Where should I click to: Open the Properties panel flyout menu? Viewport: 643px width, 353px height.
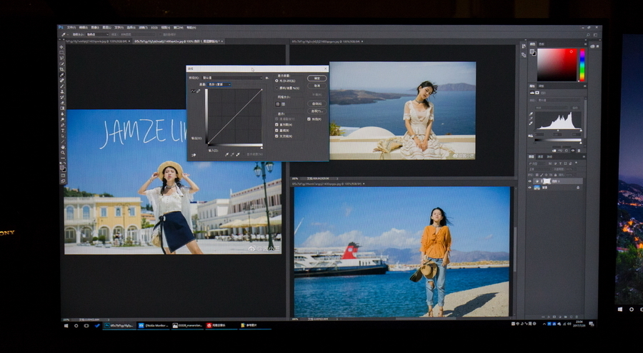coord(585,86)
